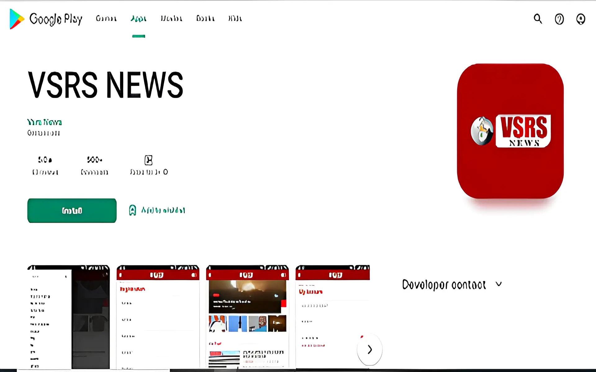Open the help question mark icon
Image resolution: width=596 pixels, height=372 pixels.
[559, 19]
